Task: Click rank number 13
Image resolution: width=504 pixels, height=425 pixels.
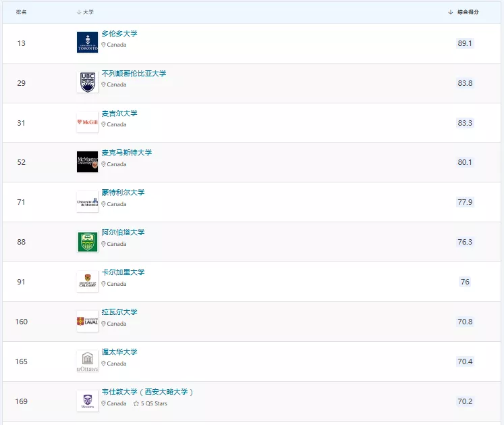Action: pos(21,43)
